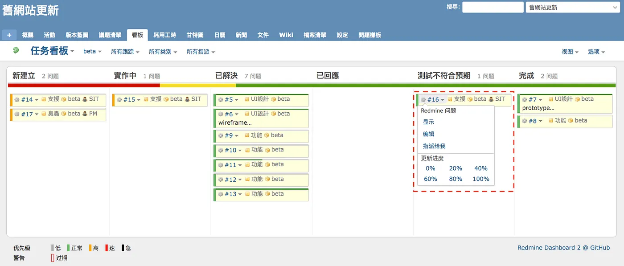Click the 搜尋: search label link
Viewport: 624px width, 266px height.
[453, 7]
